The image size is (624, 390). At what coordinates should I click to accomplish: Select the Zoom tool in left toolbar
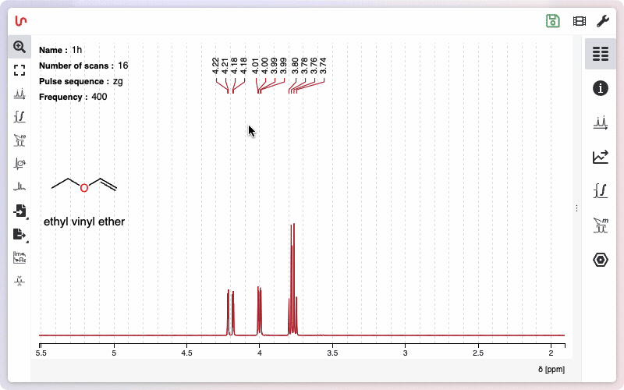pyautogui.click(x=19, y=47)
